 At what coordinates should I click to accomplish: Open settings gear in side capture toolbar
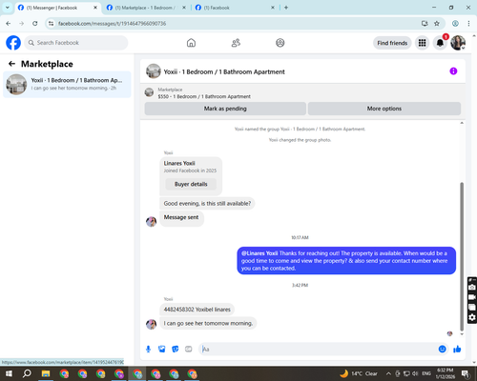[472, 317]
